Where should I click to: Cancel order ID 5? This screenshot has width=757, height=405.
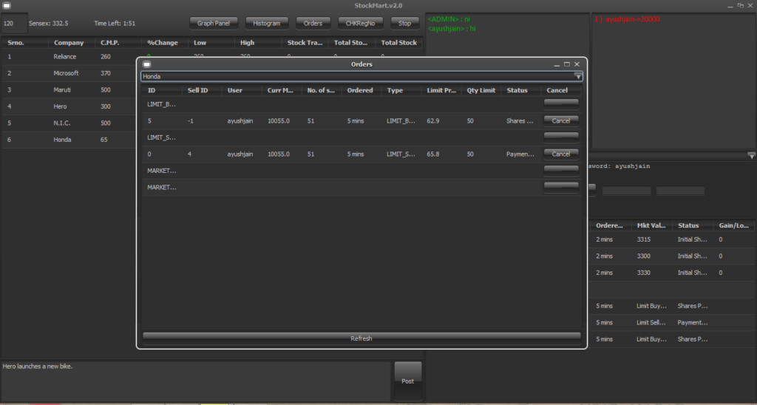561,120
